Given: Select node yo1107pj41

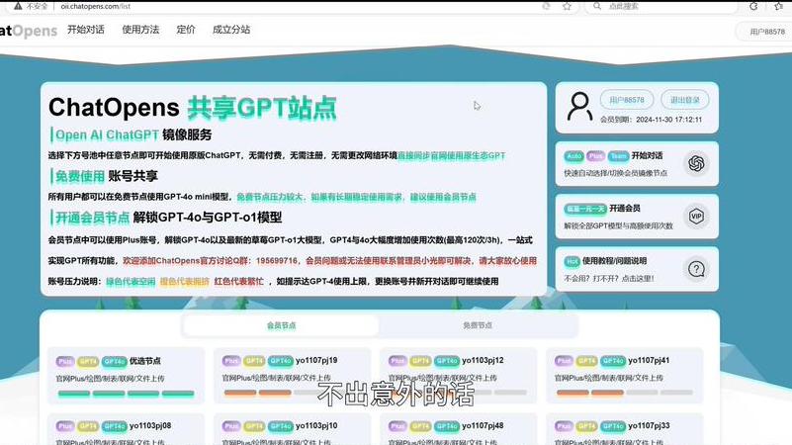Looking at the screenshot, I should [x=625, y=376].
